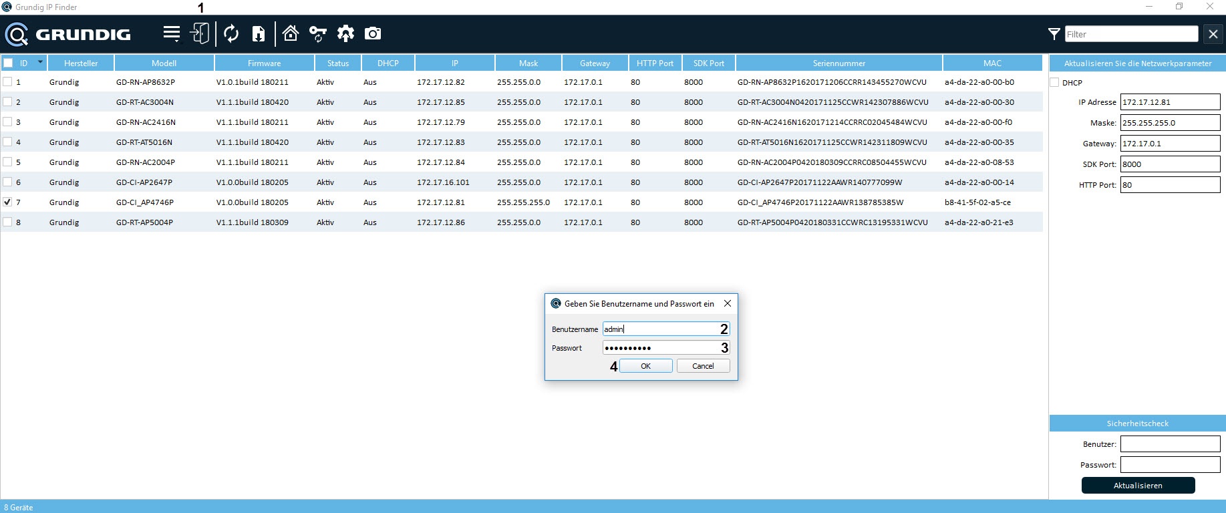
Task: Refresh the device list
Action: [x=231, y=33]
